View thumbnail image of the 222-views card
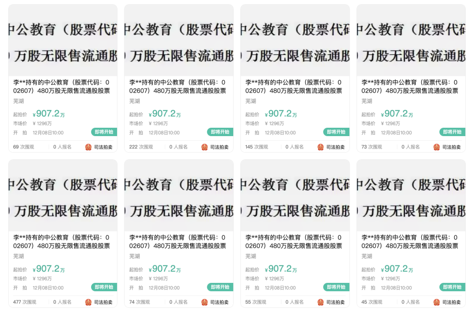 pos(179,40)
